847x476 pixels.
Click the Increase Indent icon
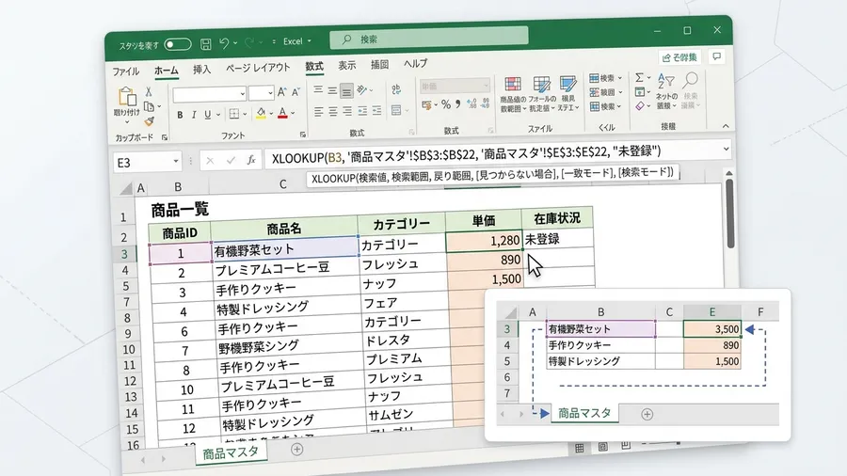(x=376, y=111)
